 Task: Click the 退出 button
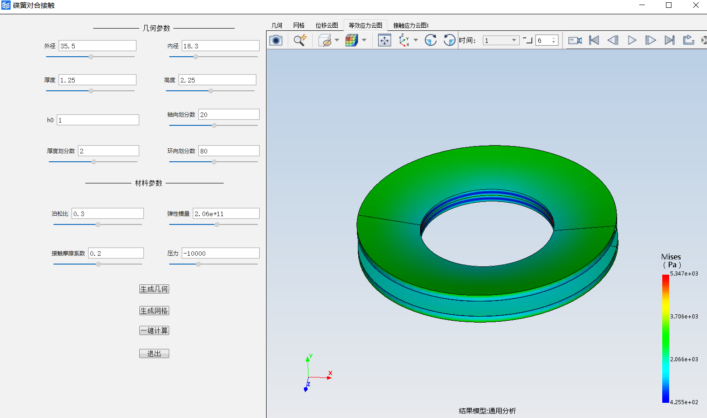point(154,353)
